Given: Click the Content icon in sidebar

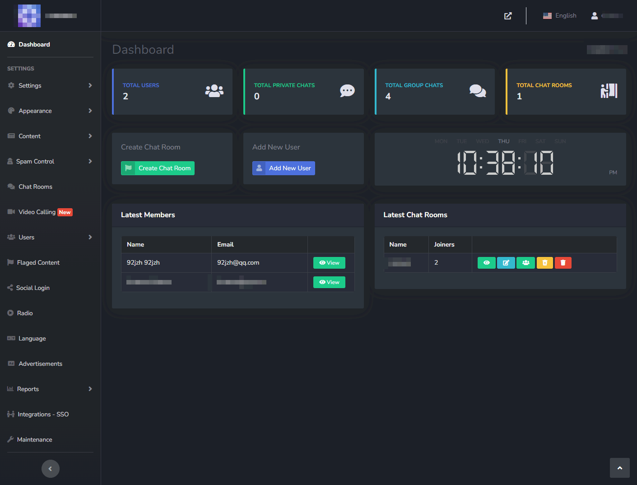Looking at the screenshot, I should point(11,136).
